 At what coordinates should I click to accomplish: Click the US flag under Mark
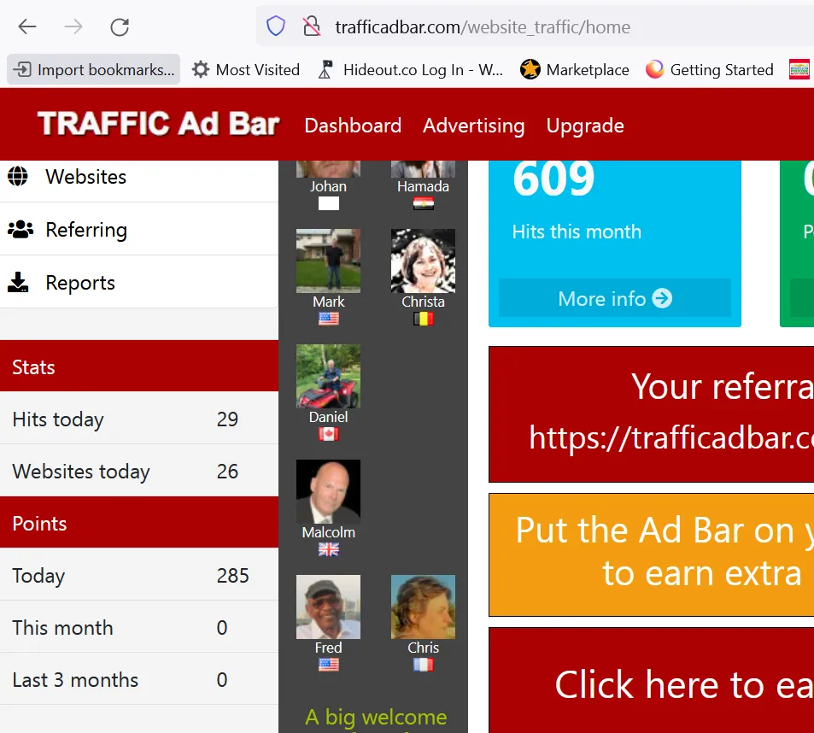329,318
